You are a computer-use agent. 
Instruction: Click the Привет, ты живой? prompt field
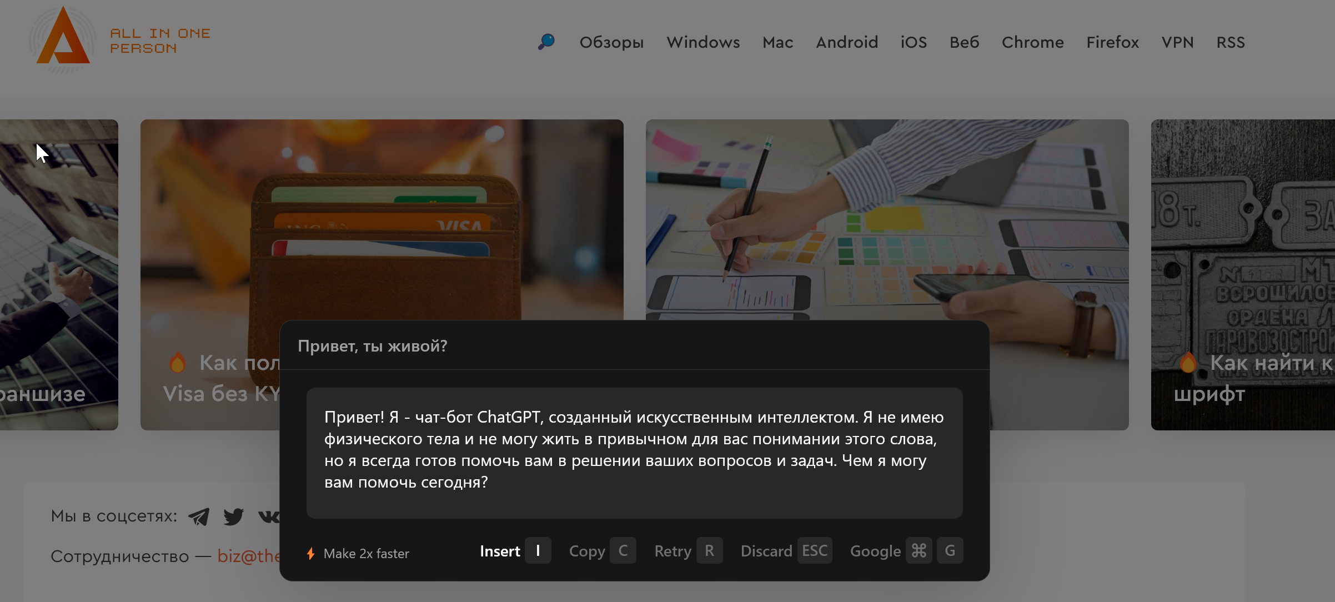634,345
